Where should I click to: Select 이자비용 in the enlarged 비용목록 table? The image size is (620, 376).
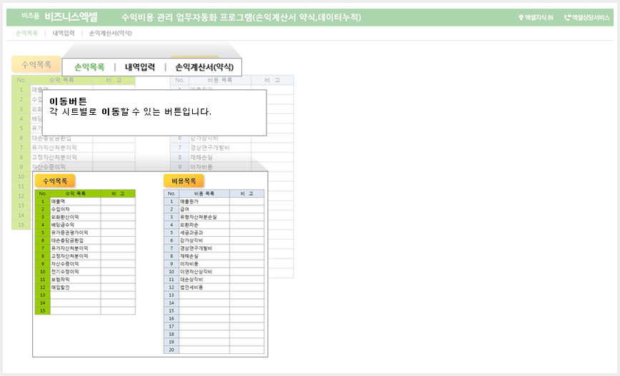[x=204, y=264]
